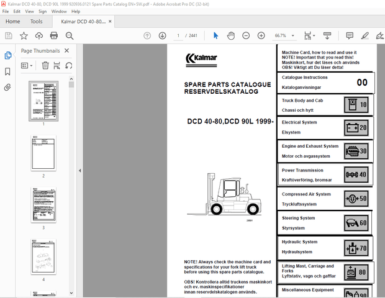This screenshot has height=298, width=385.
Task: Open Electrical System 20 section
Action: [x=325, y=128]
